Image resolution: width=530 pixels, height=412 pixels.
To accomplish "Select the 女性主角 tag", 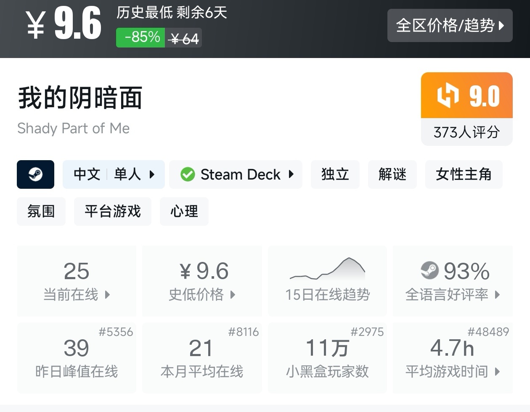I will click(x=464, y=174).
